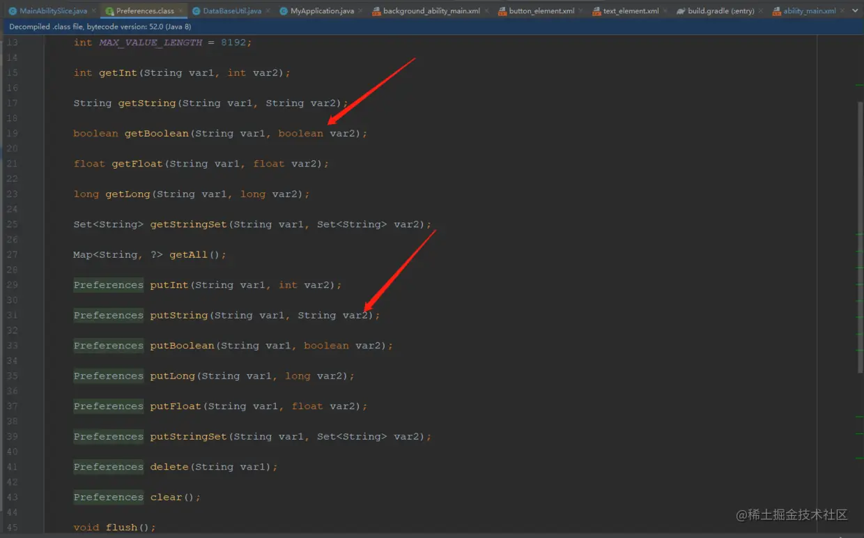Click the putStringSet method name

click(x=189, y=437)
